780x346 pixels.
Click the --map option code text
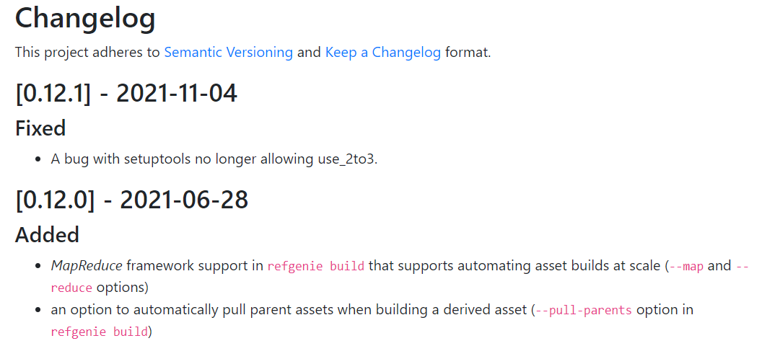coord(686,266)
